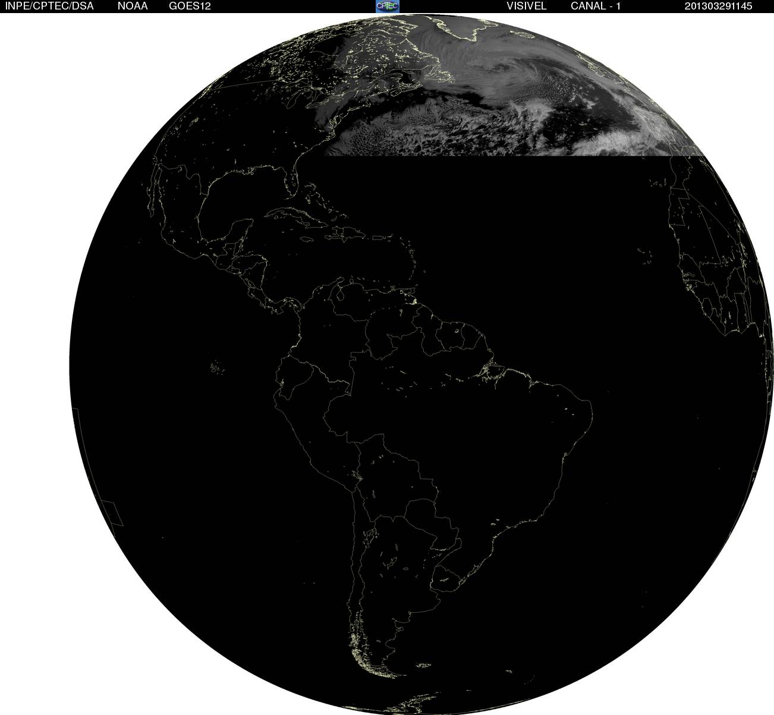Click the NOAA label in header

pyautogui.click(x=133, y=6)
